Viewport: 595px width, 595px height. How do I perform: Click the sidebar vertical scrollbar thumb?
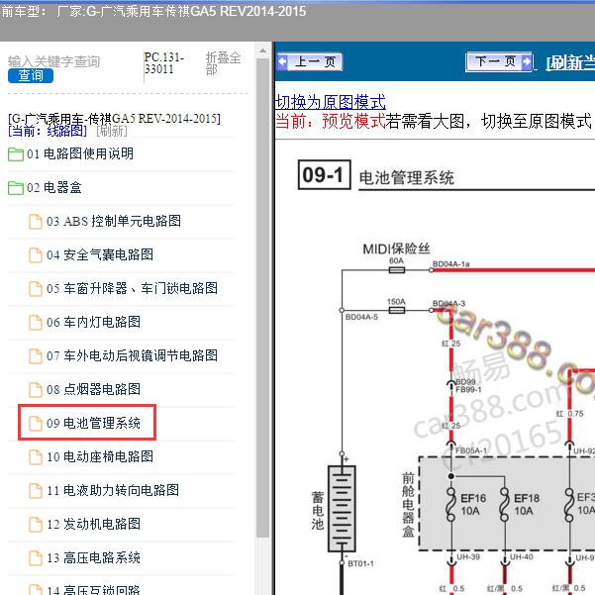(x=262, y=296)
